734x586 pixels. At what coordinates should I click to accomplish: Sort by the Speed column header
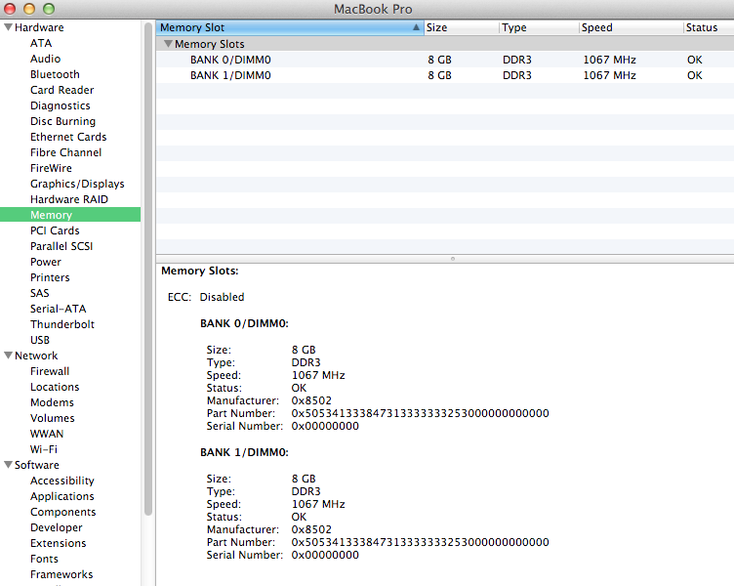point(631,27)
